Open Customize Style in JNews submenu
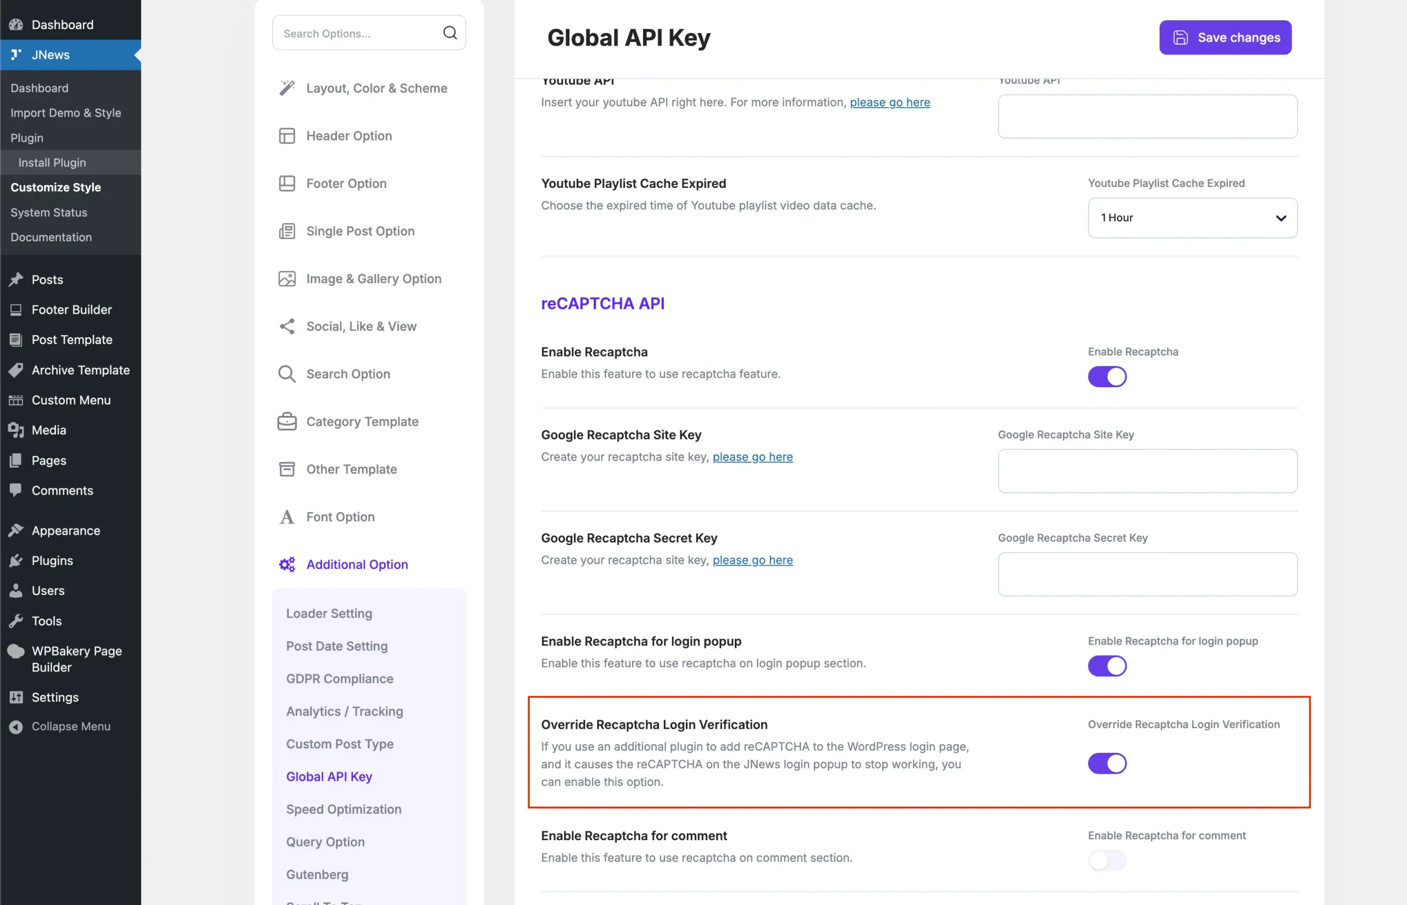Viewport: 1407px width, 905px height. (x=56, y=187)
